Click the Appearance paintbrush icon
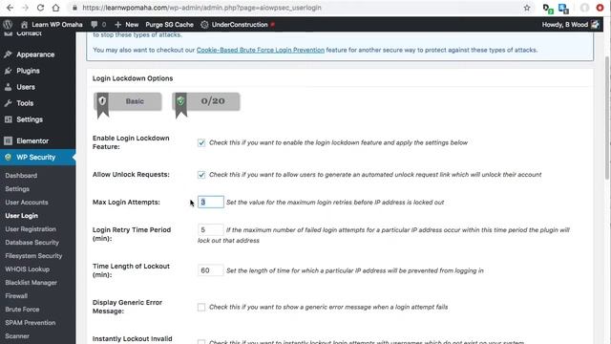This screenshot has height=344, width=611. pos(9,54)
